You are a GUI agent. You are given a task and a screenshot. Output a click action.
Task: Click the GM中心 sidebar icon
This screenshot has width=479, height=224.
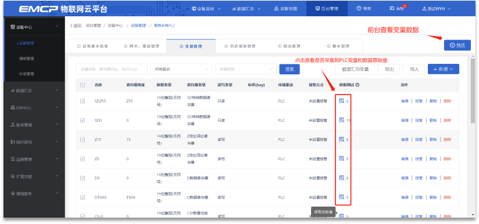pos(13,107)
